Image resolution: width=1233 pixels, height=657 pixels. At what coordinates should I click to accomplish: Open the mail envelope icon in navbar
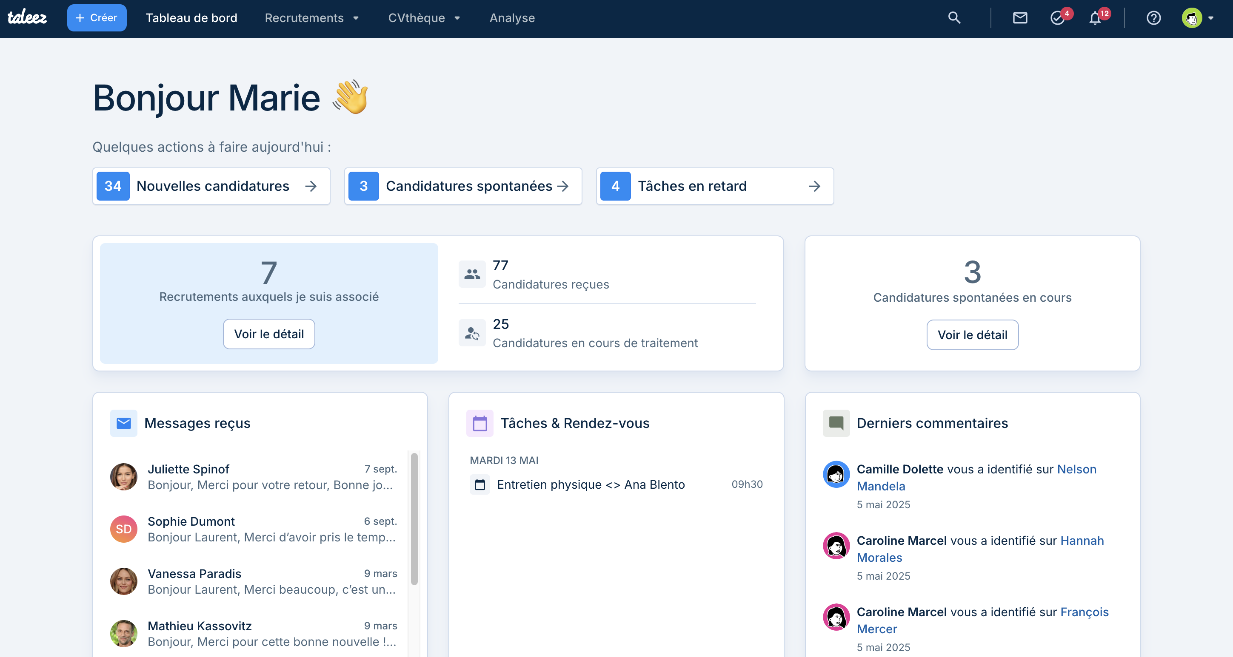pyautogui.click(x=1019, y=18)
